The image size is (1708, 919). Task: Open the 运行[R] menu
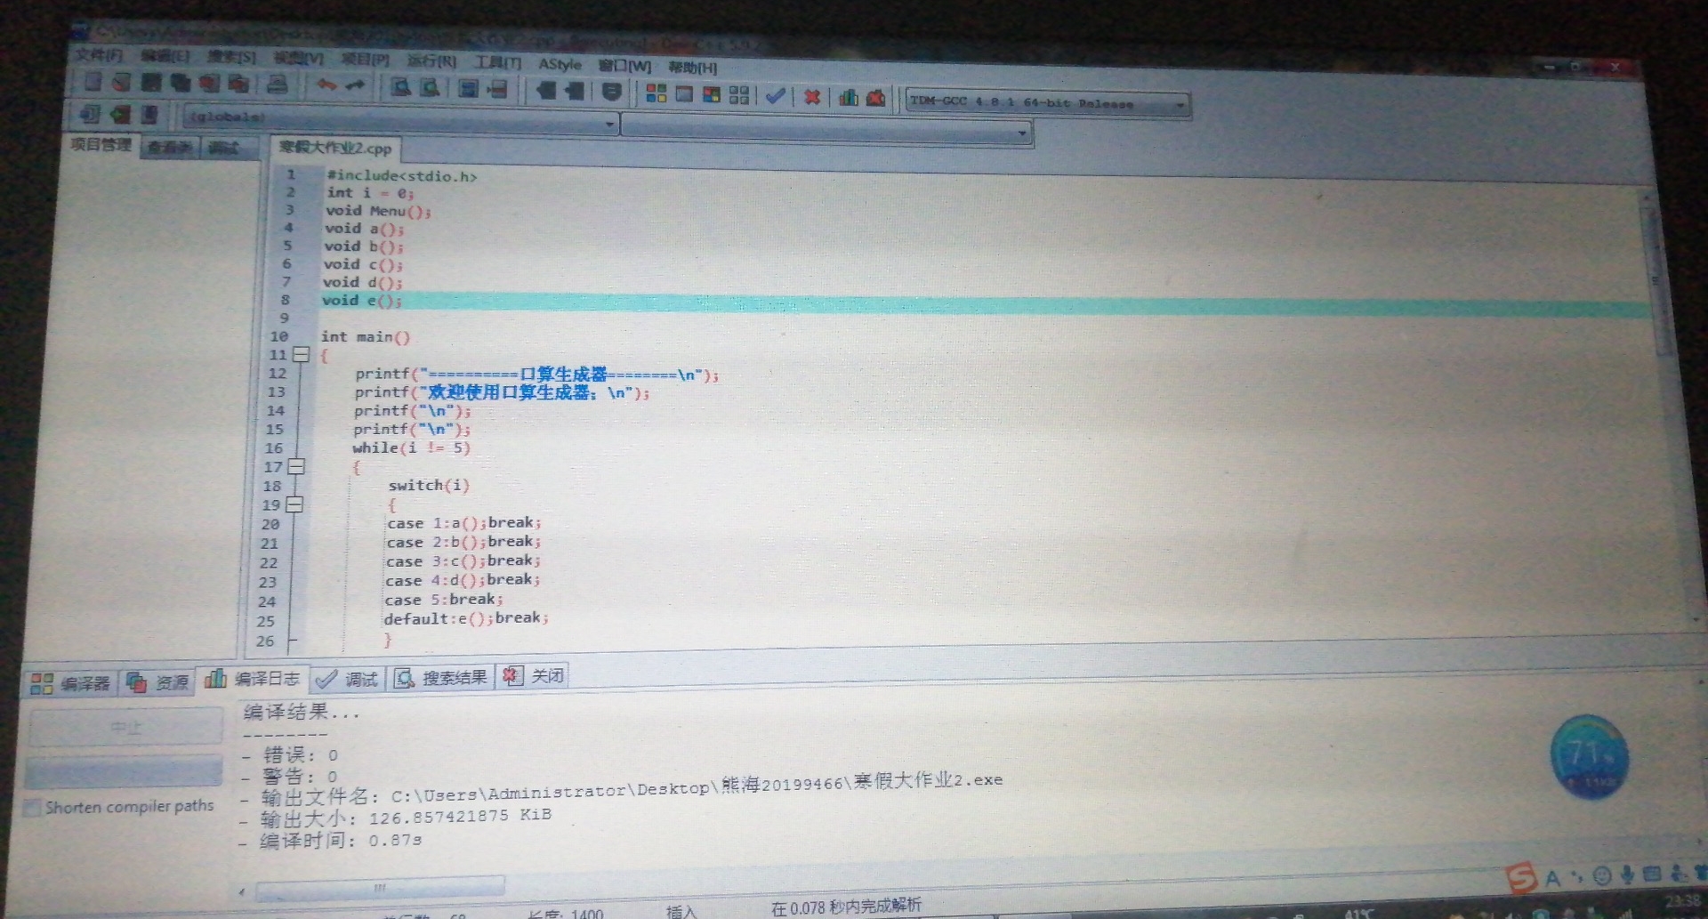tap(431, 61)
